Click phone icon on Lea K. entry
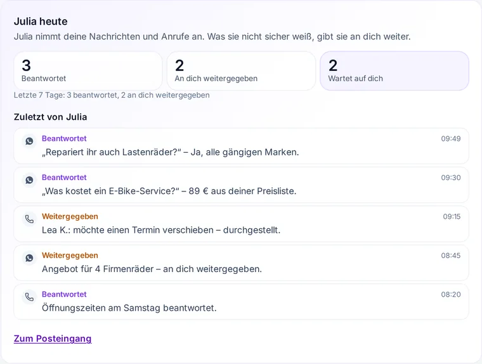 [29, 219]
